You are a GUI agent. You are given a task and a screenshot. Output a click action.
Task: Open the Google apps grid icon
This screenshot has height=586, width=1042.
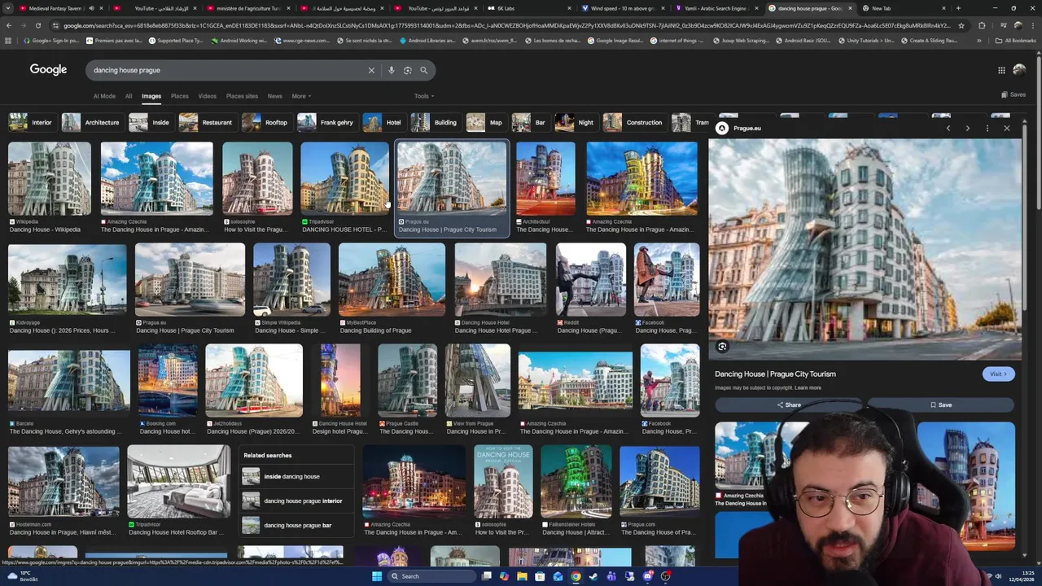point(1001,70)
